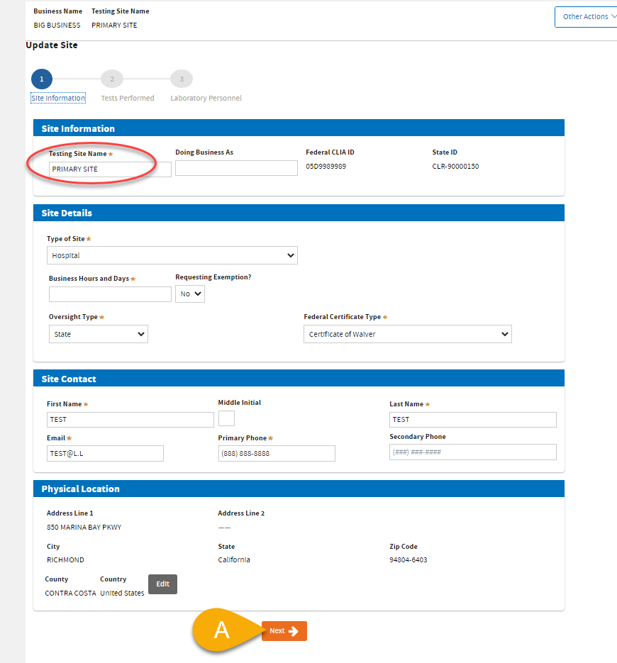Click Edit button for physical location
Image resolution: width=617 pixels, height=663 pixels.
[162, 584]
